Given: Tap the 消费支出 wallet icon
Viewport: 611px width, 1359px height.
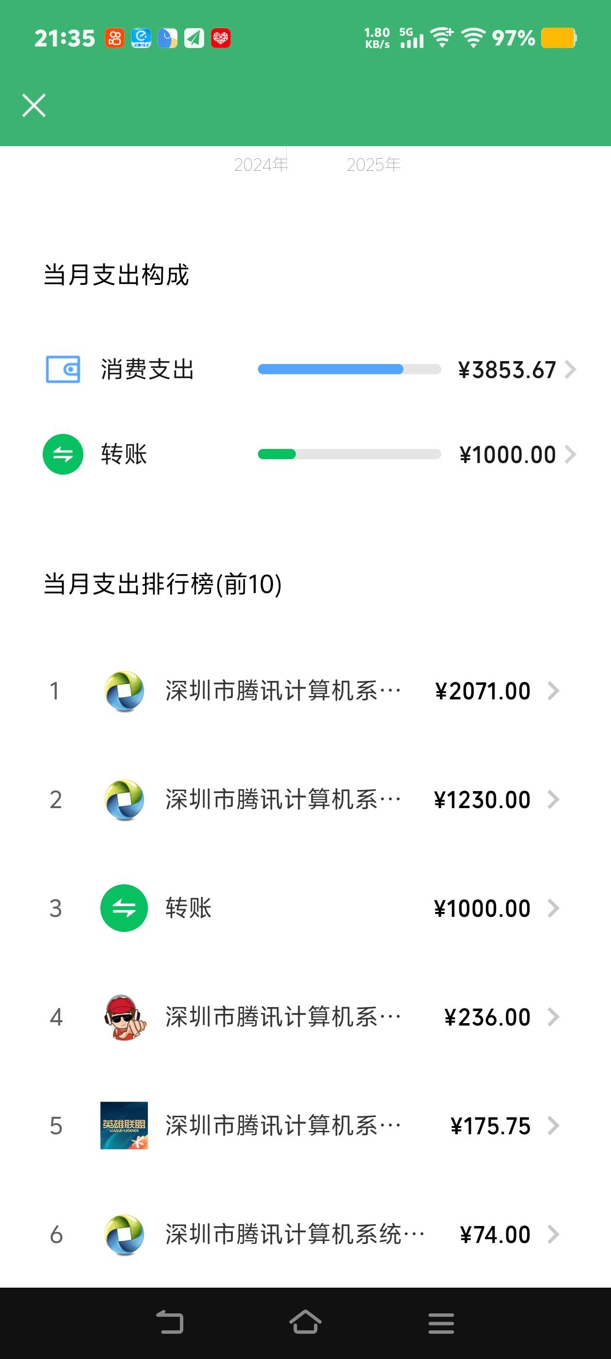Looking at the screenshot, I should coord(63,369).
